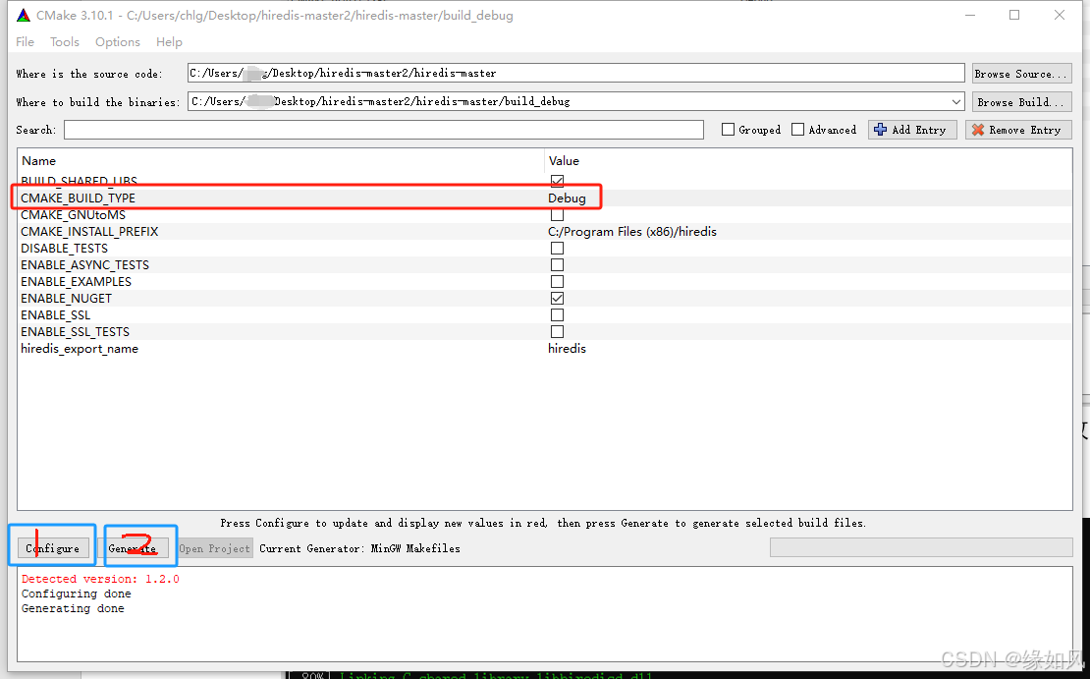Select the ENABLE_EXAMPLES entry name

[76, 282]
